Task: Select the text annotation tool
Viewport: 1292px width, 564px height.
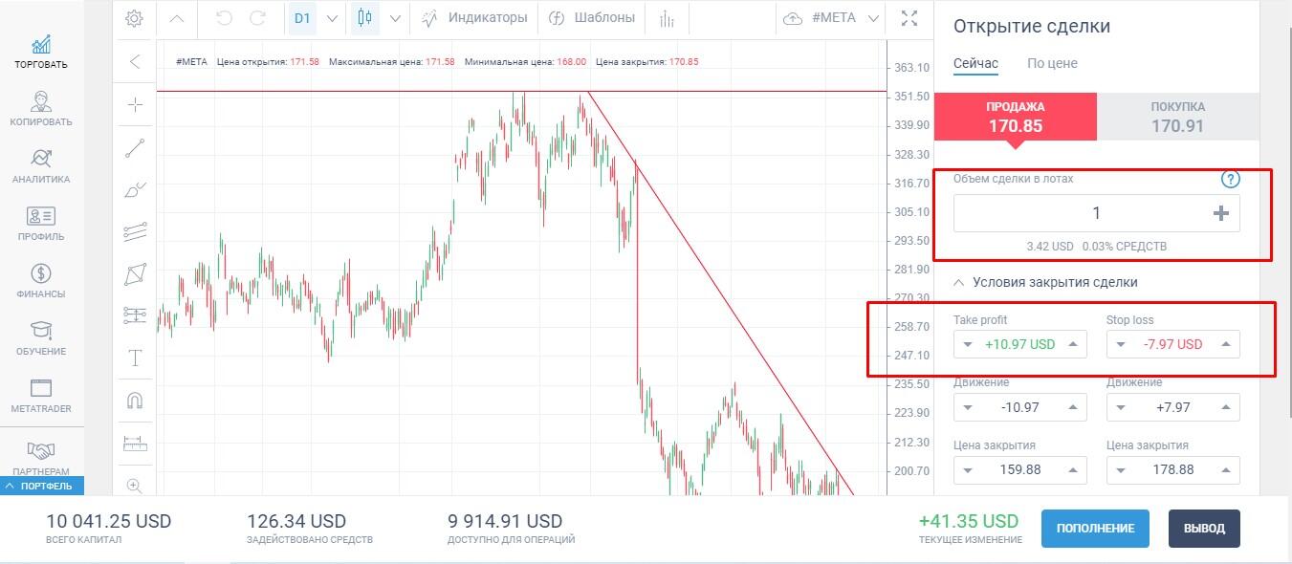Action: [x=135, y=358]
